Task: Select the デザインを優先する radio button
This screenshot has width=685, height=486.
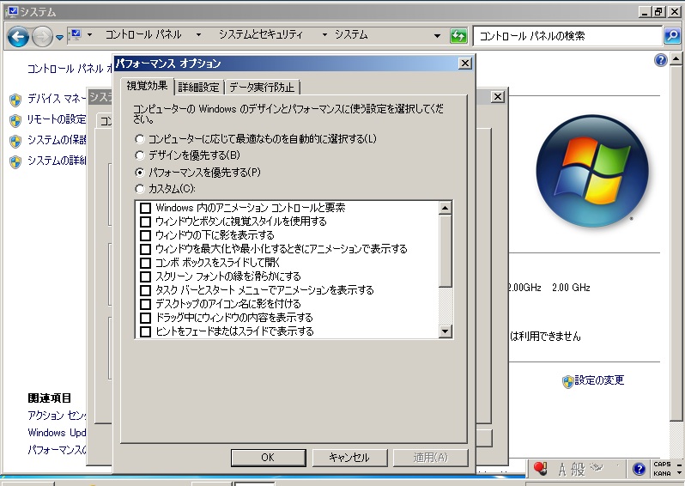Action: (140, 155)
